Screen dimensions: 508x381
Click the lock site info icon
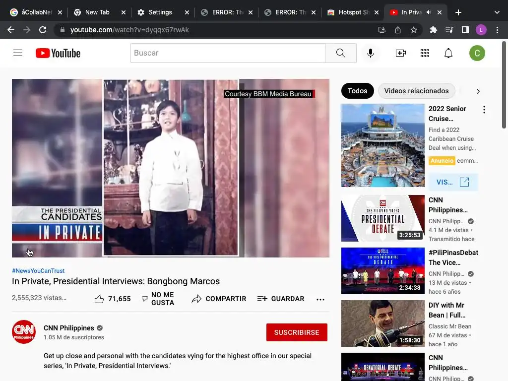click(x=63, y=30)
